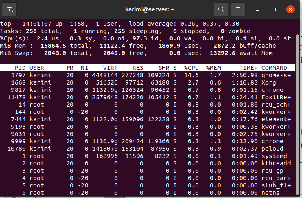Select the Xorg command text
Image resolution: width=302 pixels, height=198 pixels.
[x=269, y=82]
